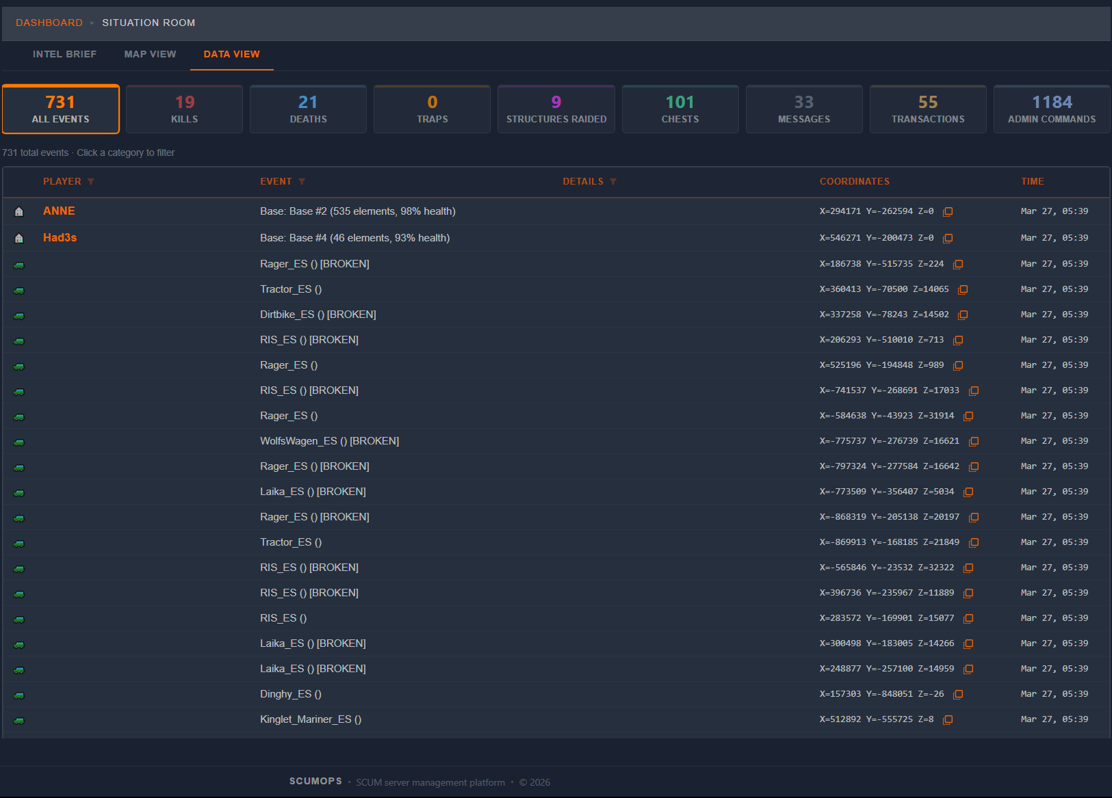This screenshot has height=798, width=1112.
Task: Click Situation Room breadcrumb title
Action: tap(148, 23)
